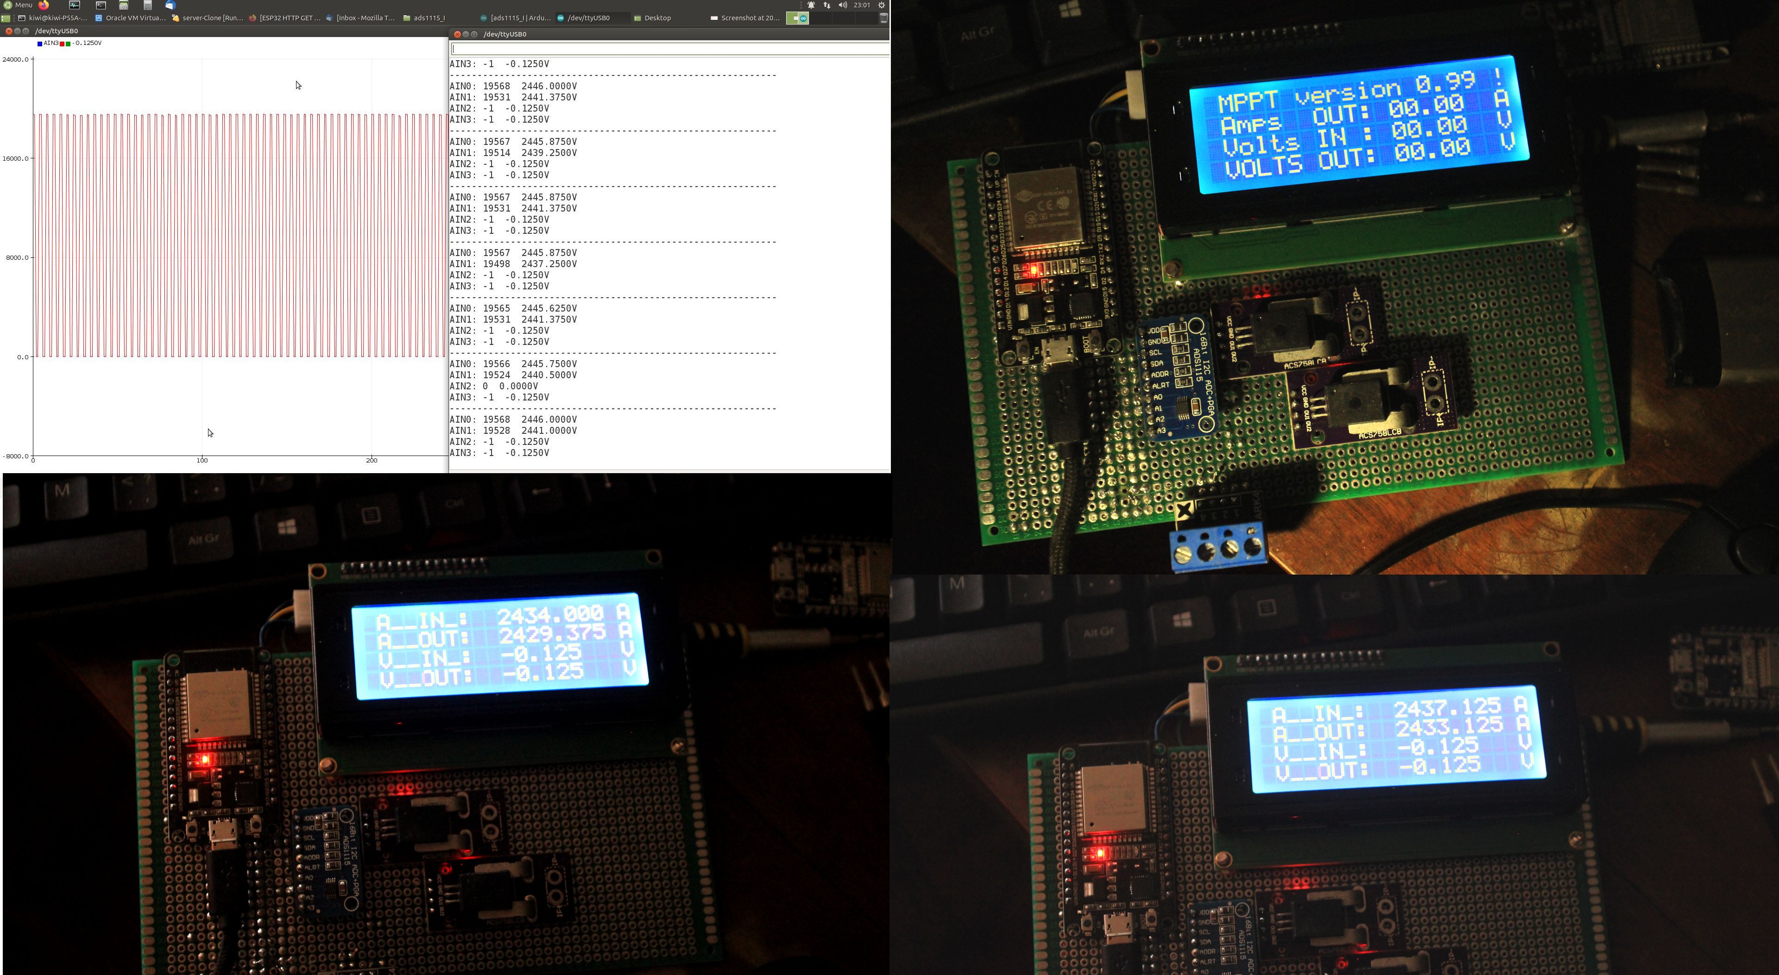
Task: Click the workspace switcher applet
Action: [x=798, y=18]
